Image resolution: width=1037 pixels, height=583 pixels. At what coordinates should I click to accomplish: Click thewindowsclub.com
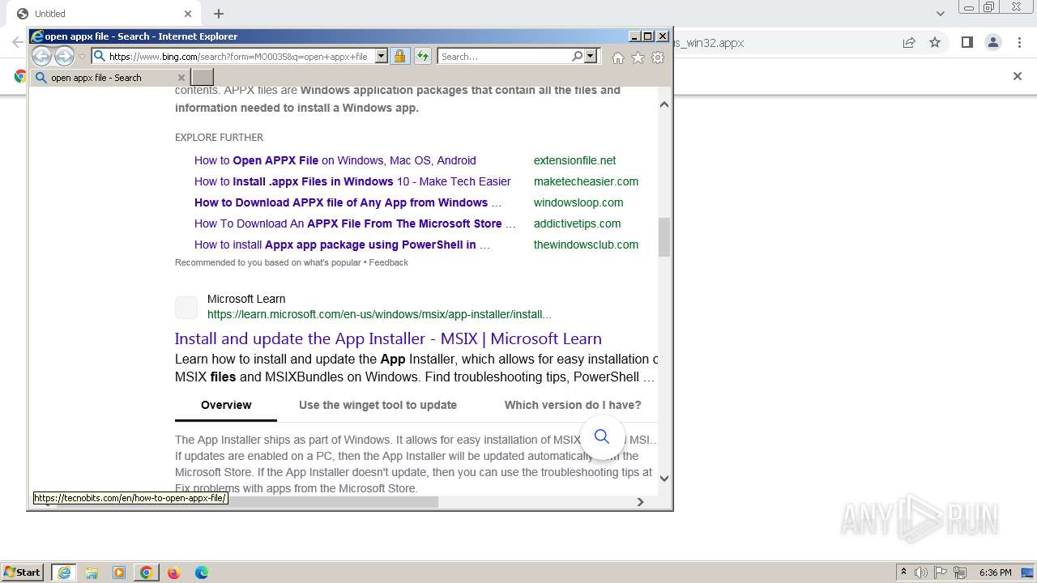click(x=586, y=245)
